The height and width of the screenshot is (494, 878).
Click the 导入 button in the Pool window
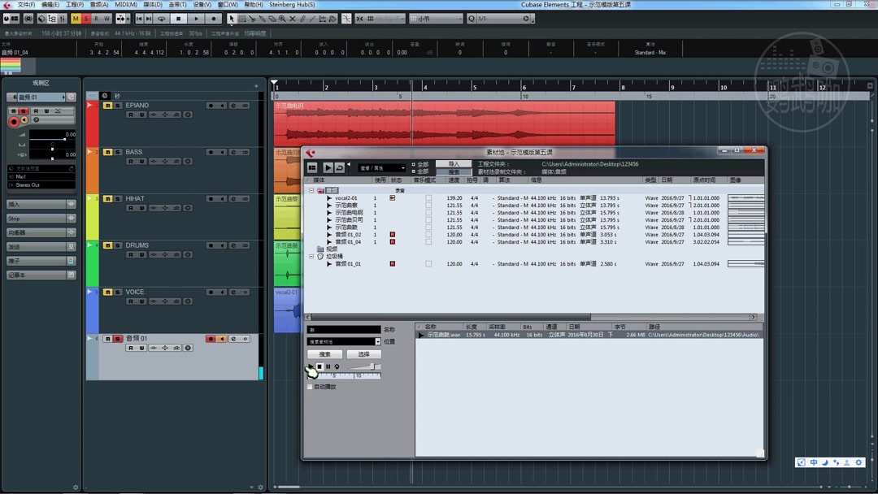(453, 162)
